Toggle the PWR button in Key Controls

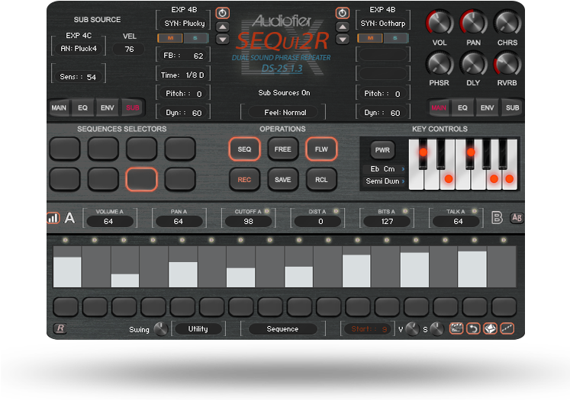pyautogui.click(x=382, y=150)
